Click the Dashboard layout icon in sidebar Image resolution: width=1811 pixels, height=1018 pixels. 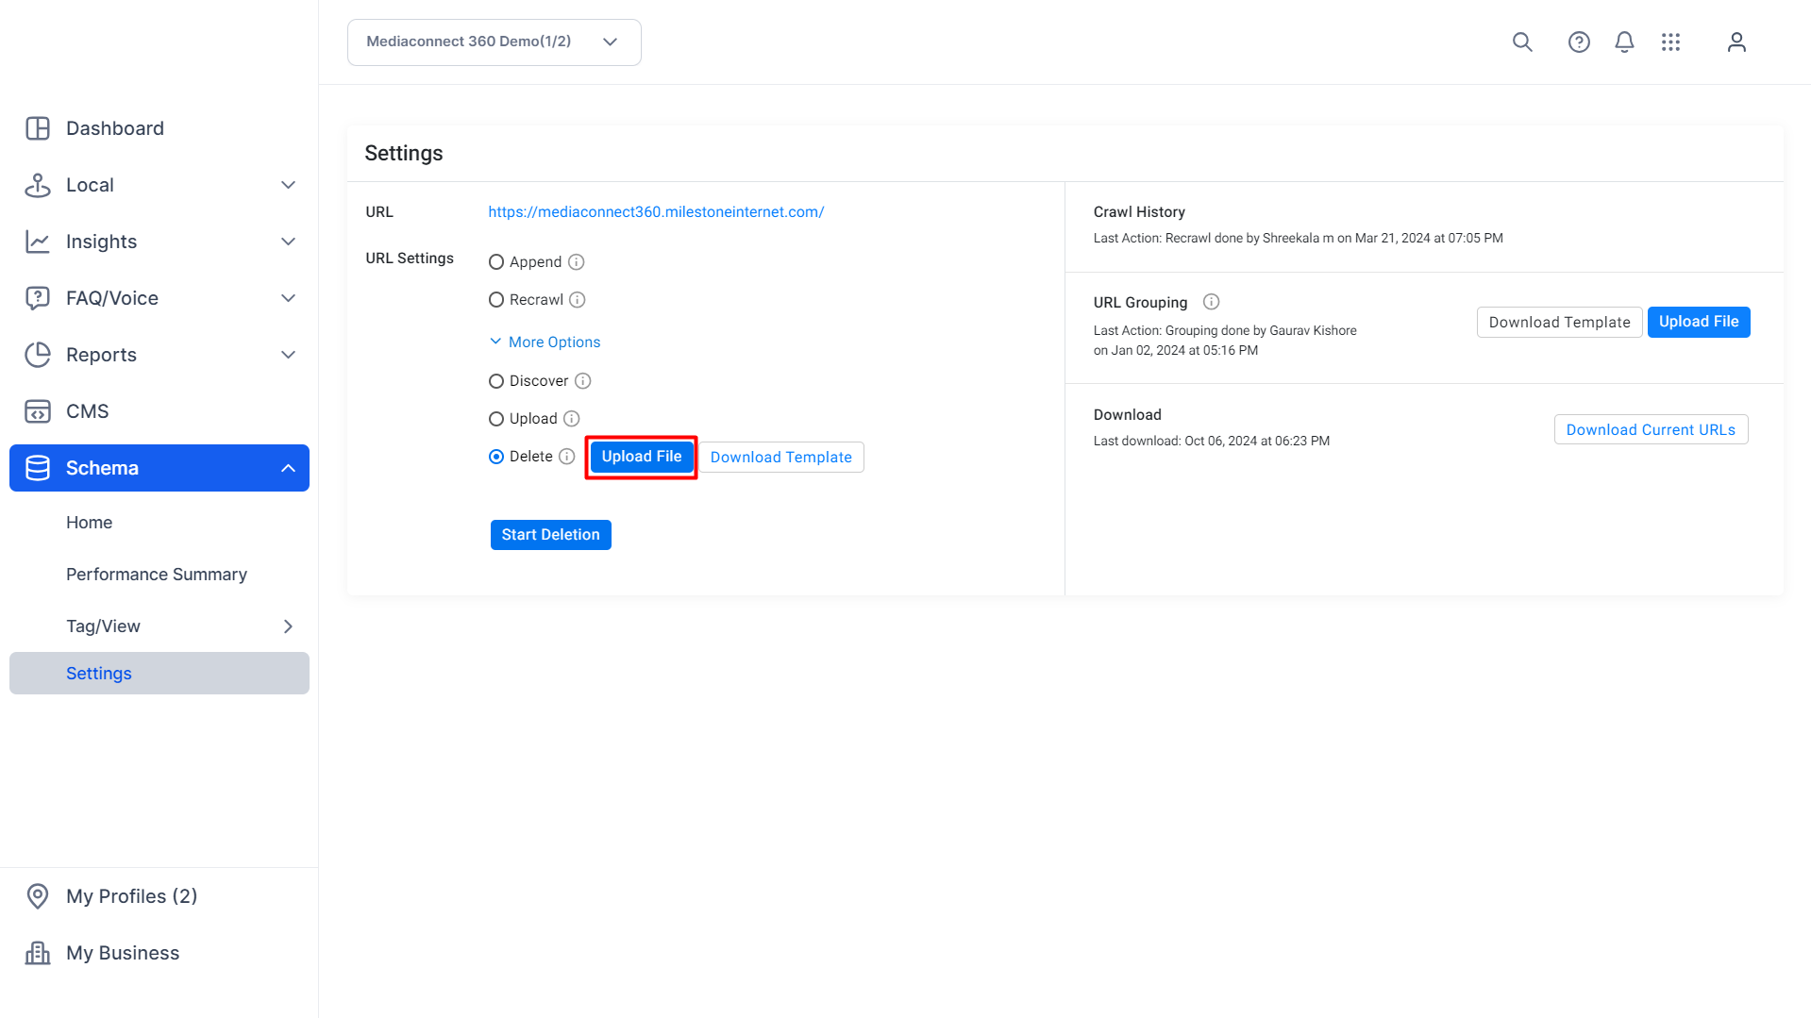[38, 128]
